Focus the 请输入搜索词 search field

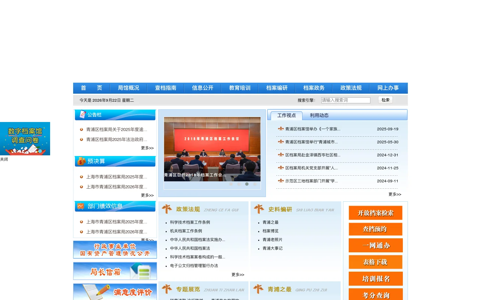click(x=346, y=100)
